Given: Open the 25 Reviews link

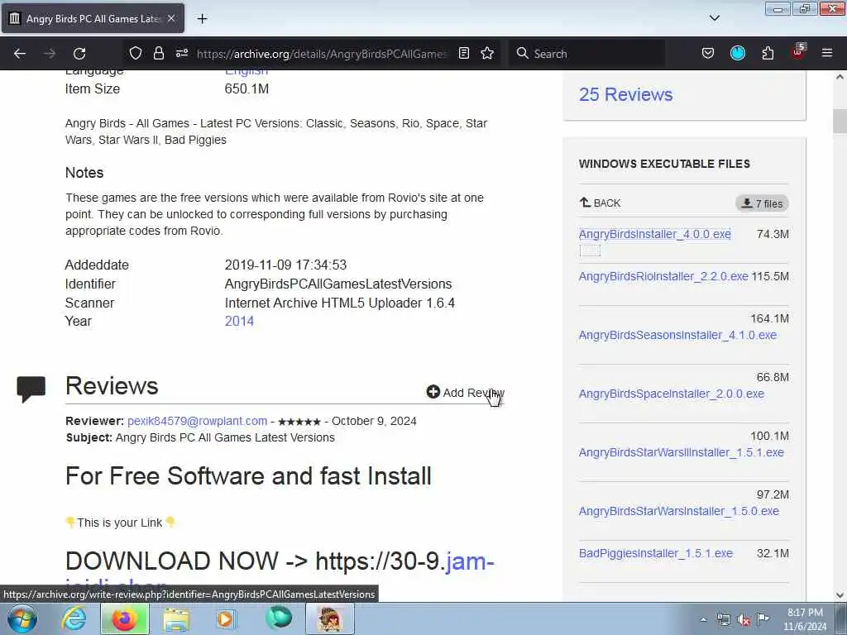Looking at the screenshot, I should [625, 94].
